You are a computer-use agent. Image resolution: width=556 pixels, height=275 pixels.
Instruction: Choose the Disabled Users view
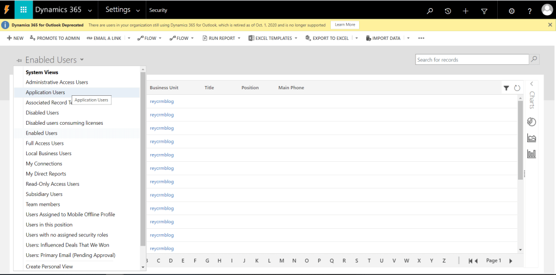[x=42, y=113]
